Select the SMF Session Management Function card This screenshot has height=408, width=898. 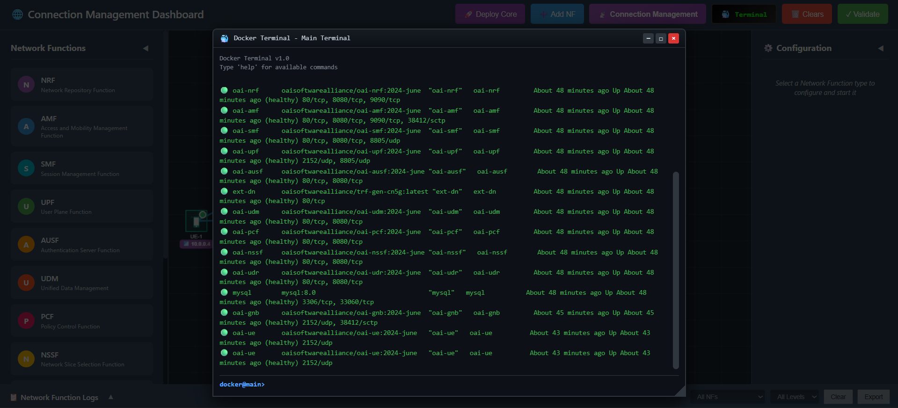click(x=82, y=168)
